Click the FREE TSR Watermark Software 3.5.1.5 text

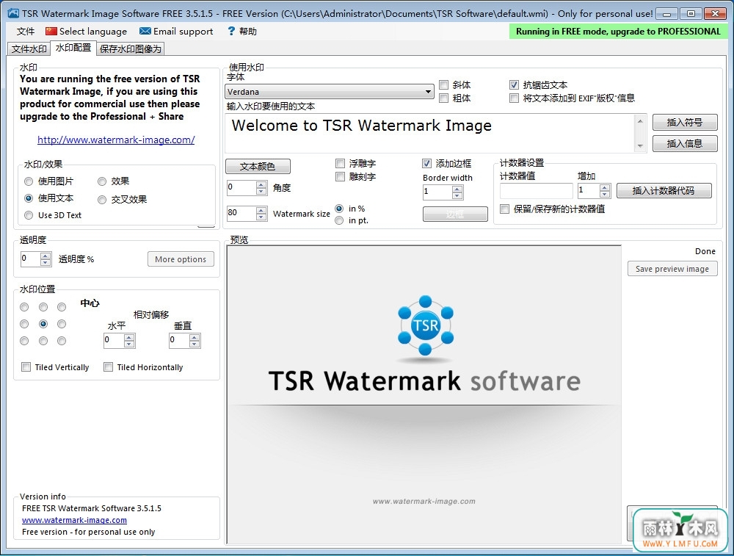(91, 508)
